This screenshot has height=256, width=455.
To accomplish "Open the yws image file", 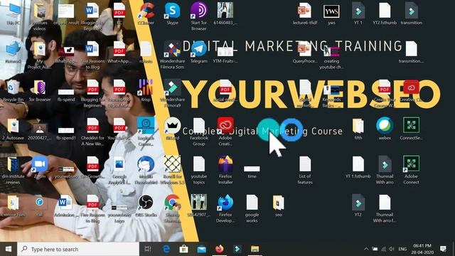I will tap(331, 14).
